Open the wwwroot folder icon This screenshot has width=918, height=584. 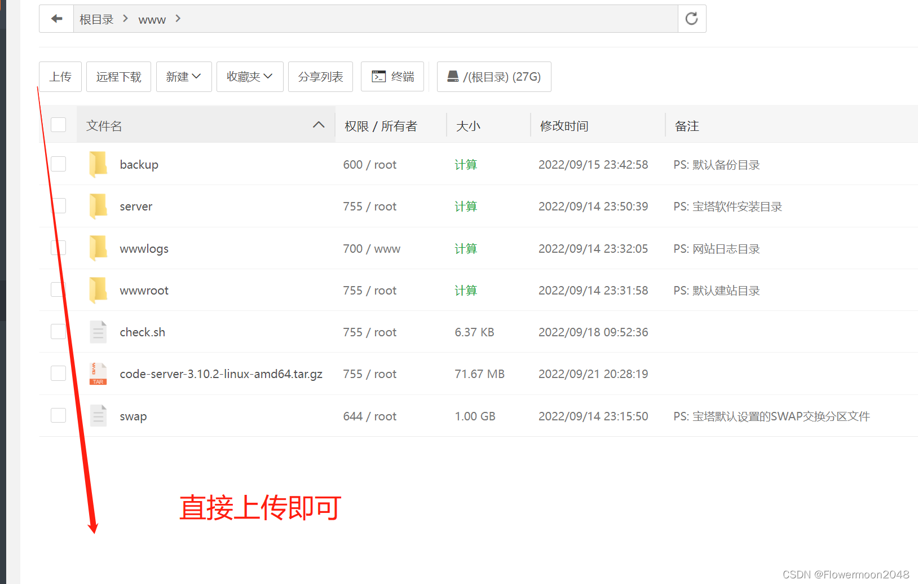[98, 290]
